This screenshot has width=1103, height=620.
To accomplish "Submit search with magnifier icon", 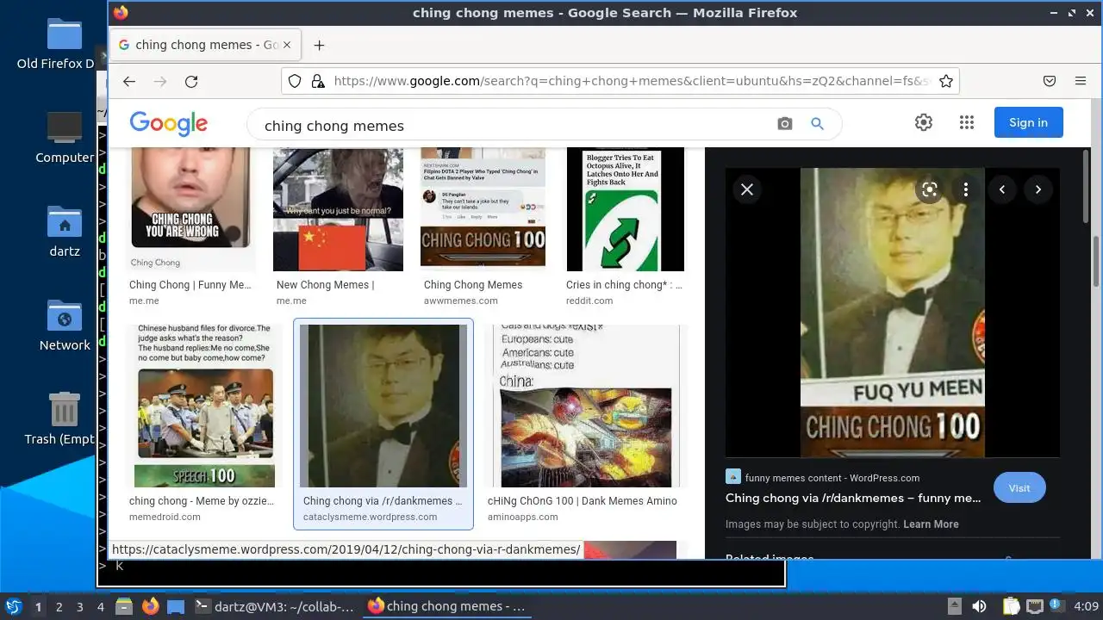I will (818, 124).
